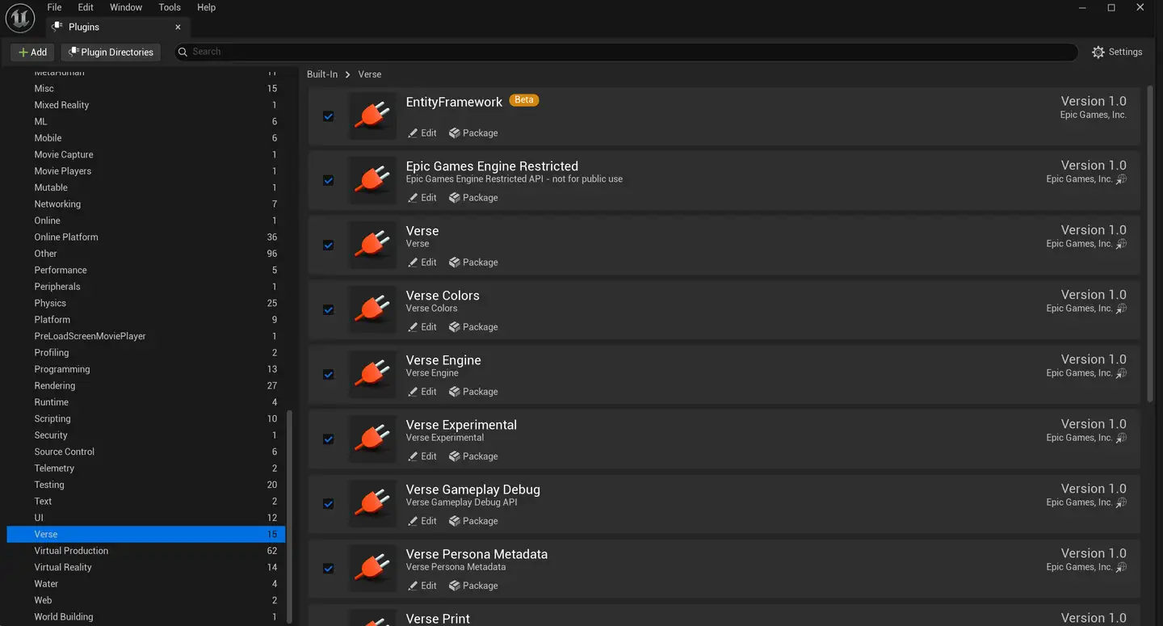The image size is (1163, 626).
Task: Open the File menu
Action: [54, 7]
